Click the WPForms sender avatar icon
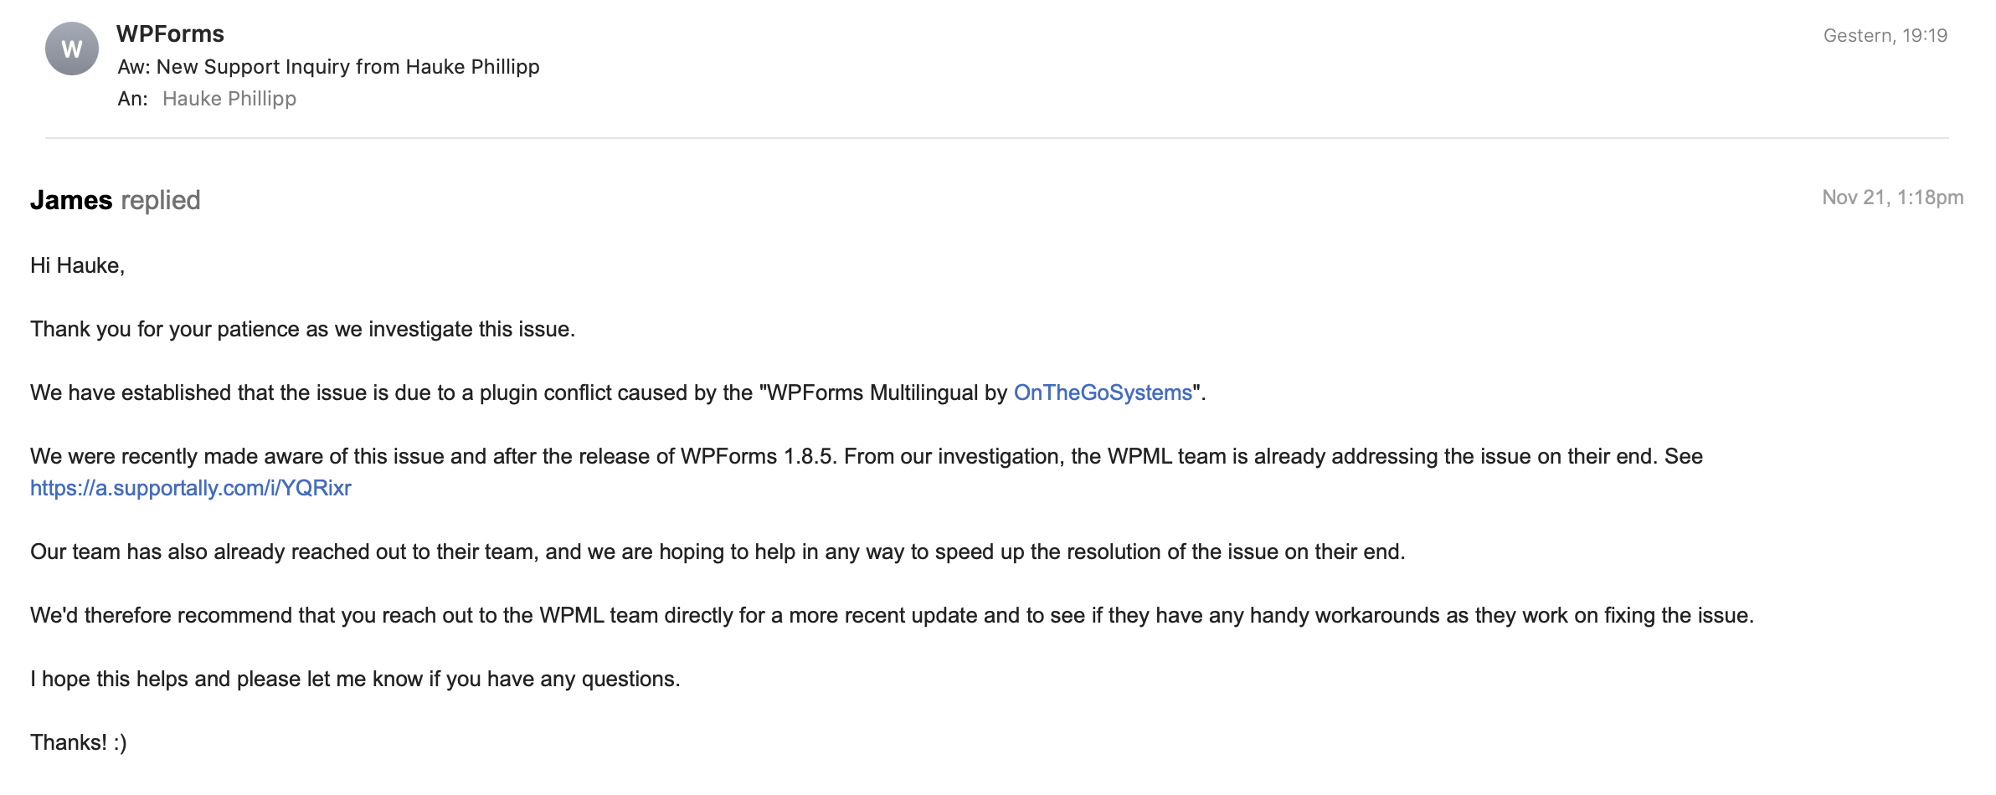This screenshot has width=1996, height=795. pos(72,49)
